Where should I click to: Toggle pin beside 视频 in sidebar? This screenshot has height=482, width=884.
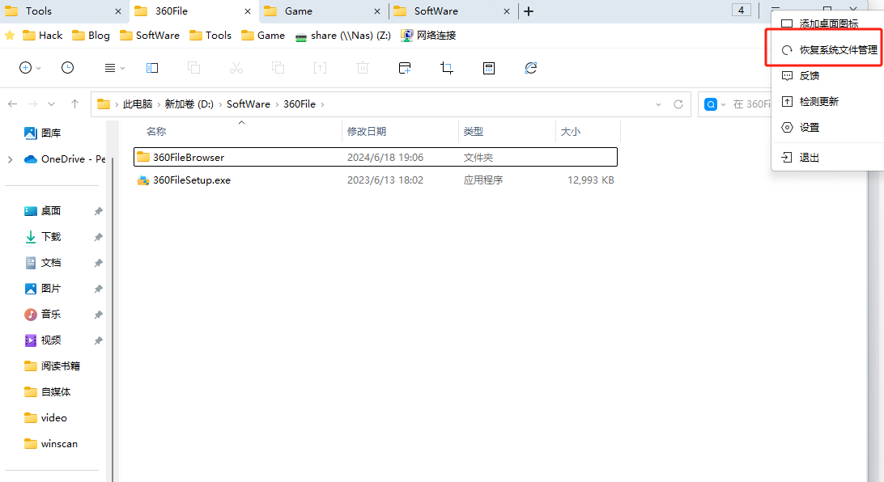point(97,340)
